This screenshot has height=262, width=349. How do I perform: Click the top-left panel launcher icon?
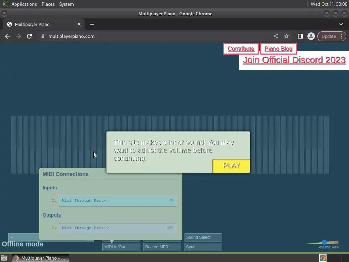[5, 4]
